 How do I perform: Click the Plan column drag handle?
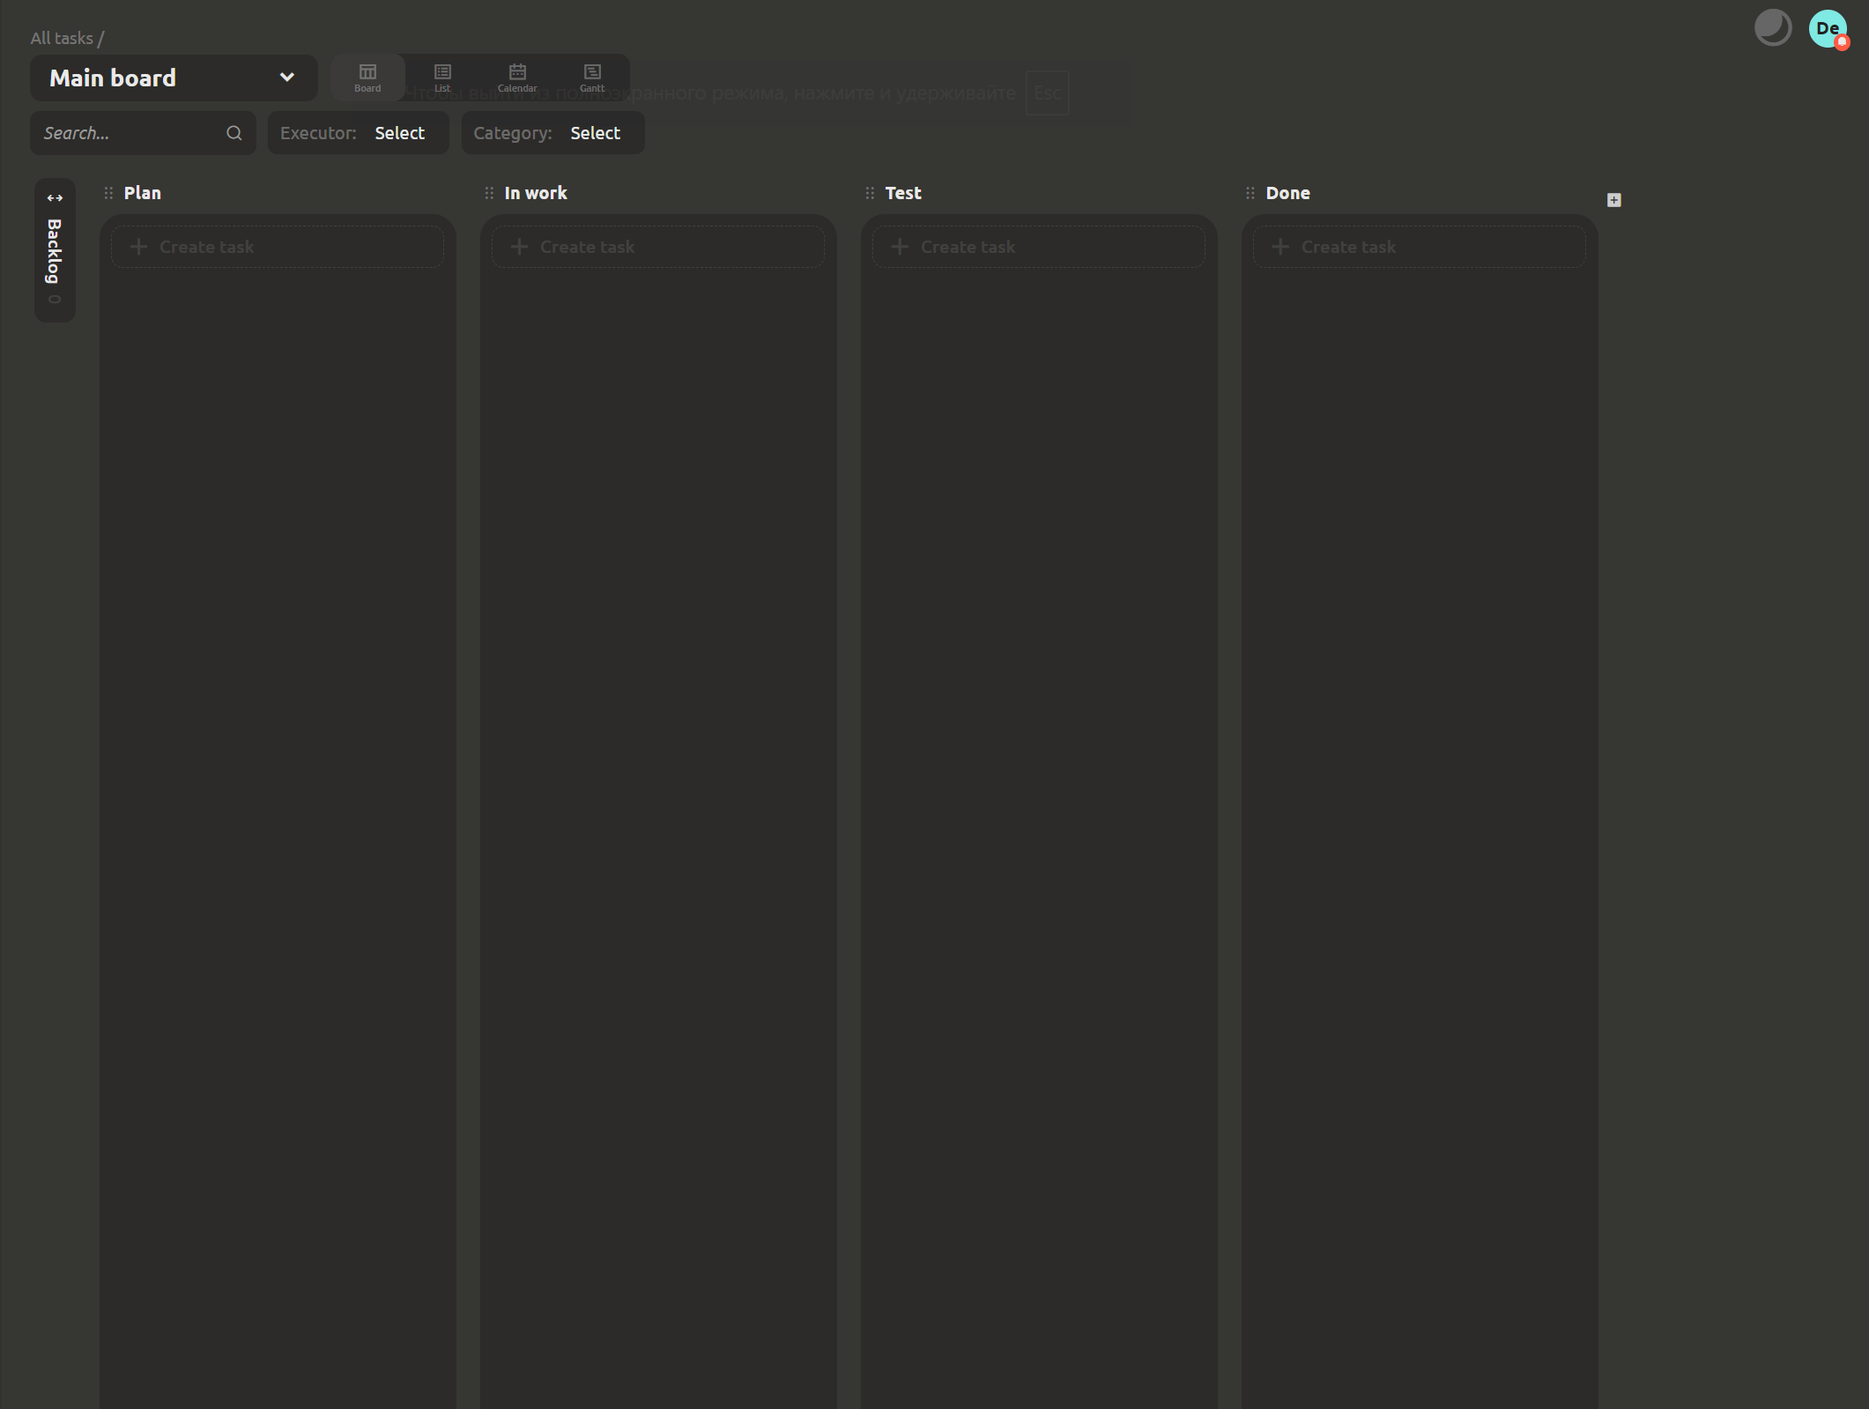(x=108, y=193)
